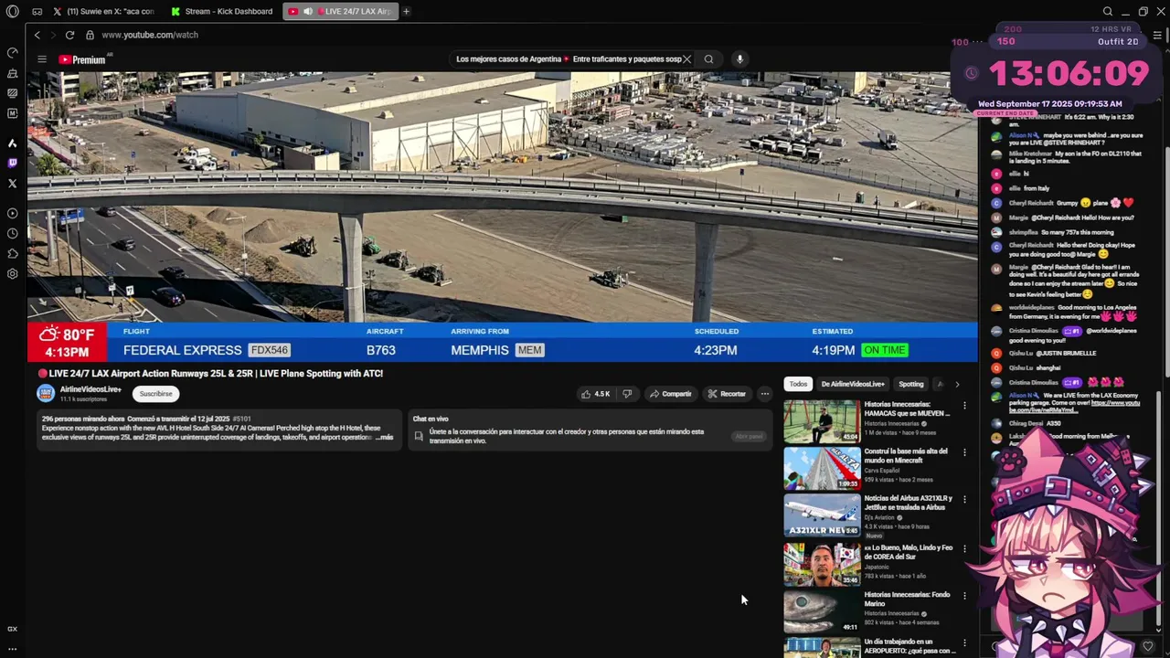Go back to the previous page
The width and height of the screenshot is (1170, 658).
click(x=37, y=35)
